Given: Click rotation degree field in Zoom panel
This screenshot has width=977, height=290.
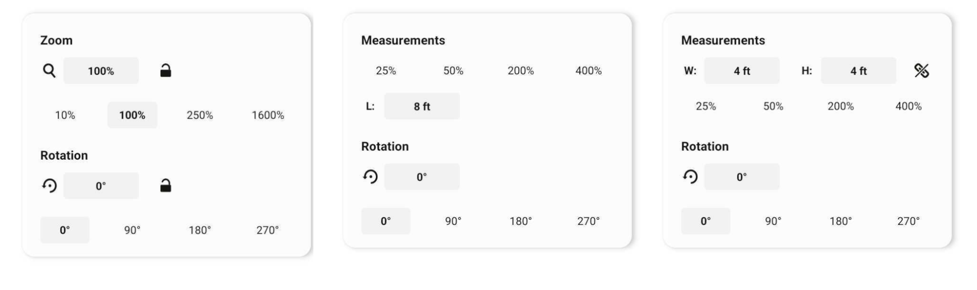Looking at the screenshot, I should point(101,186).
